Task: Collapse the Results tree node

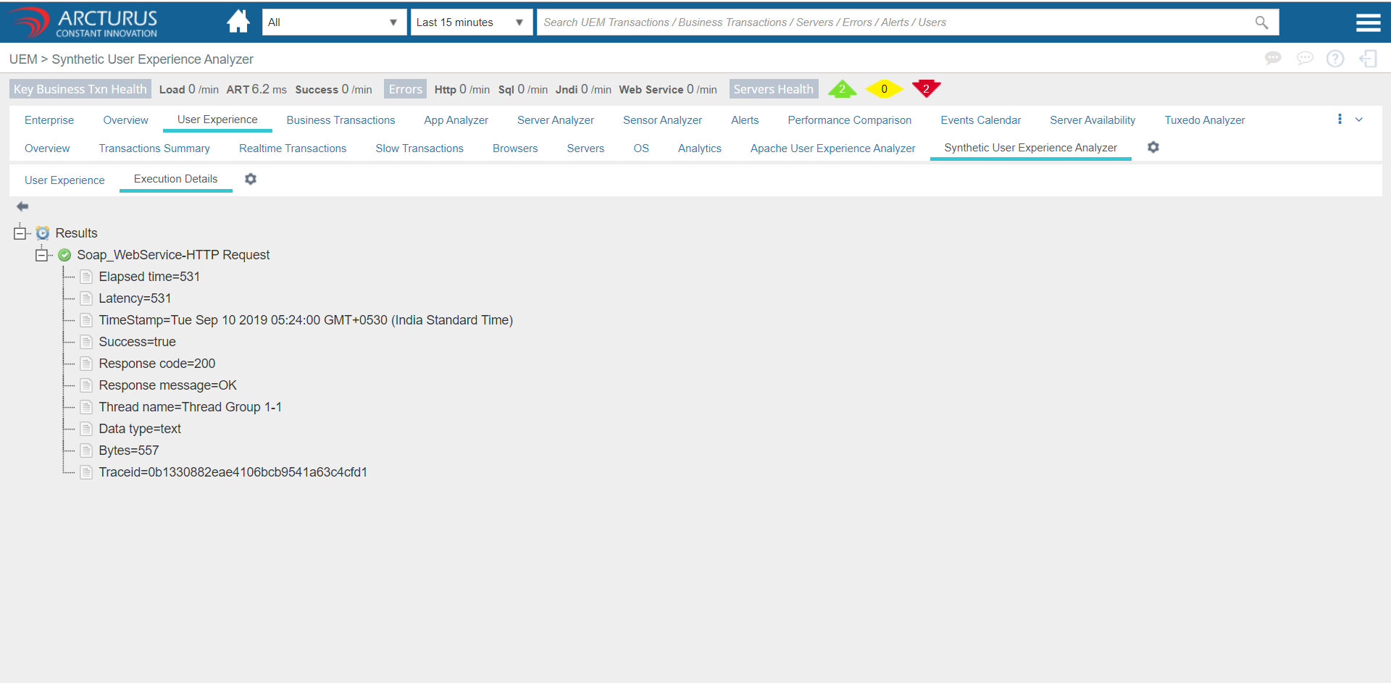Action: tap(20, 233)
